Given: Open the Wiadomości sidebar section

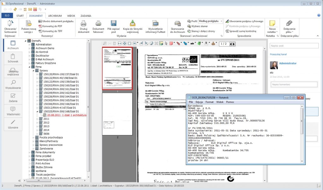Looking at the screenshot, I should pos(13,111).
